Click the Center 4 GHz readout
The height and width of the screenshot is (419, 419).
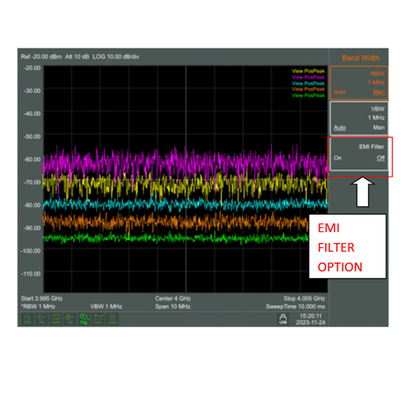tap(173, 298)
